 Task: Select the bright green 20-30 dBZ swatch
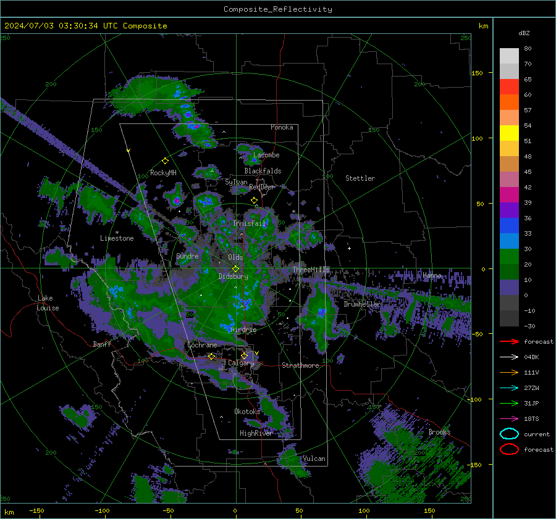509,257
